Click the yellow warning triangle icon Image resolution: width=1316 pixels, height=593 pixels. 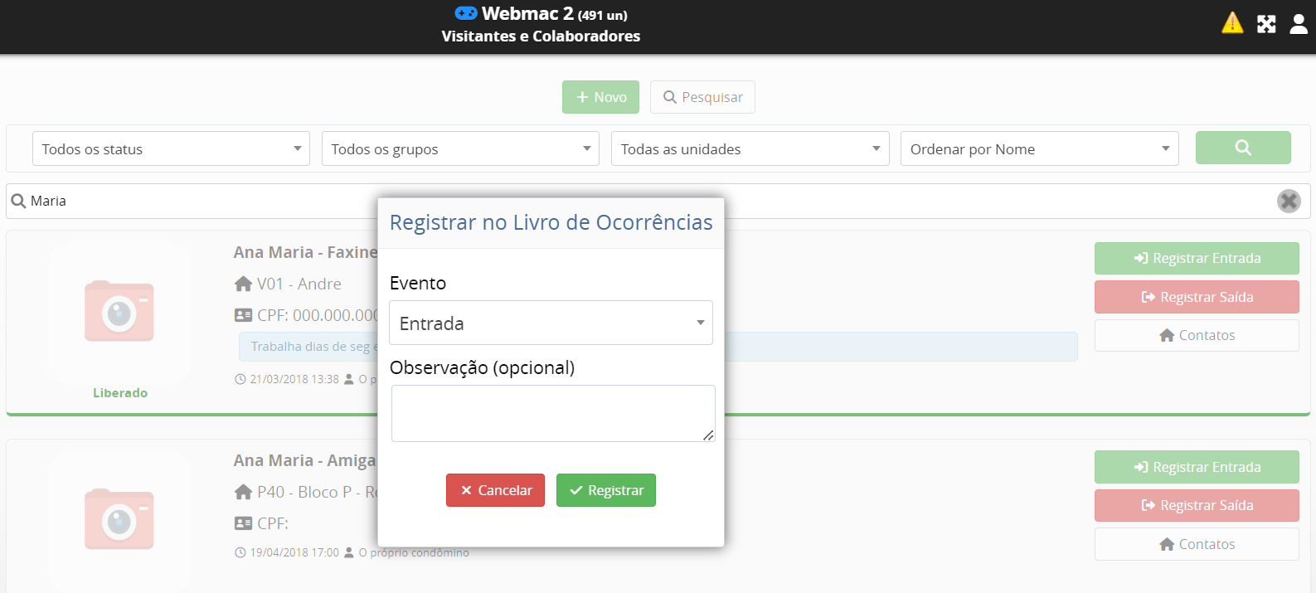(x=1232, y=23)
